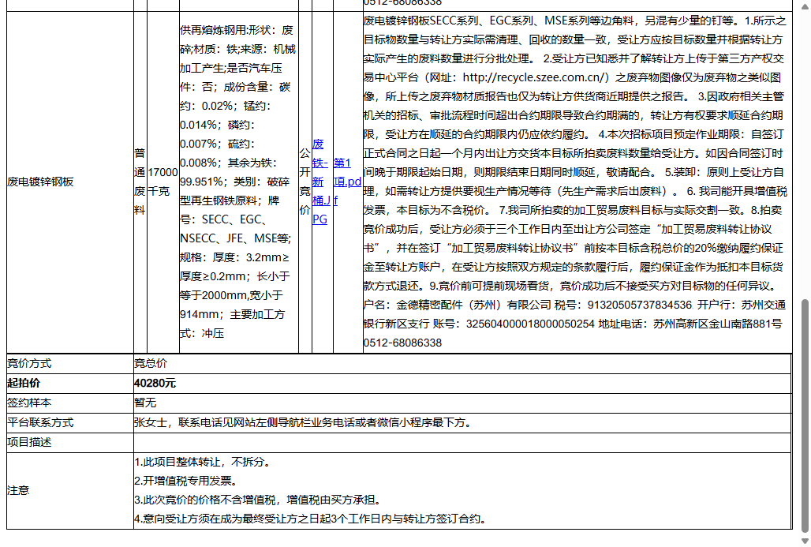Click the 注意 row label
This screenshot has height=547, width=811.
point(18,491)
